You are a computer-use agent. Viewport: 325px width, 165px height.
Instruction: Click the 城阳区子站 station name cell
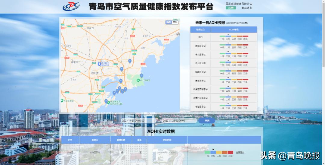pyautogui.click(x=201, y=72)
